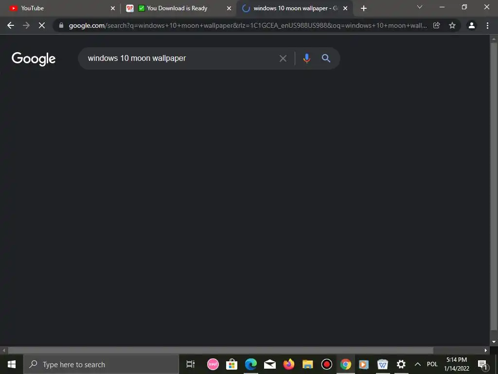The width and height of the screenshot is (498, 374).
Task: Open the Chrome profile menu
Action: point(472,25)
